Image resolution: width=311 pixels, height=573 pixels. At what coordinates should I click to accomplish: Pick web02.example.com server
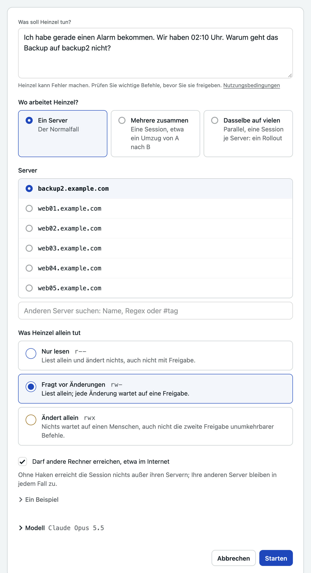[155, 228]
